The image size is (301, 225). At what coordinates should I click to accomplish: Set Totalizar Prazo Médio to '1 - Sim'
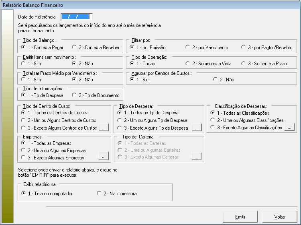point(24,80)
